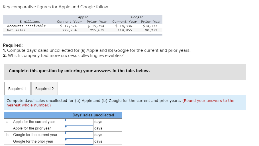The image size is (259, 146).
Task: Click Apple current receivables value $ 17,874
Action: [68, 26]
